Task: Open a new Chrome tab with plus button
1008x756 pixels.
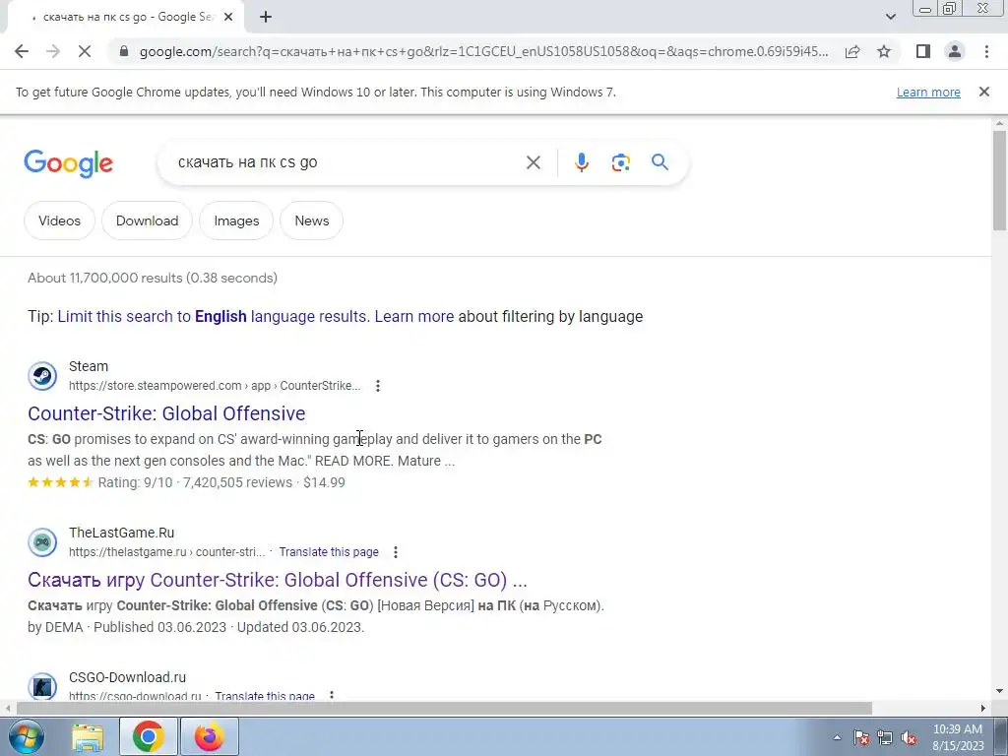Action: pos(266,18)
